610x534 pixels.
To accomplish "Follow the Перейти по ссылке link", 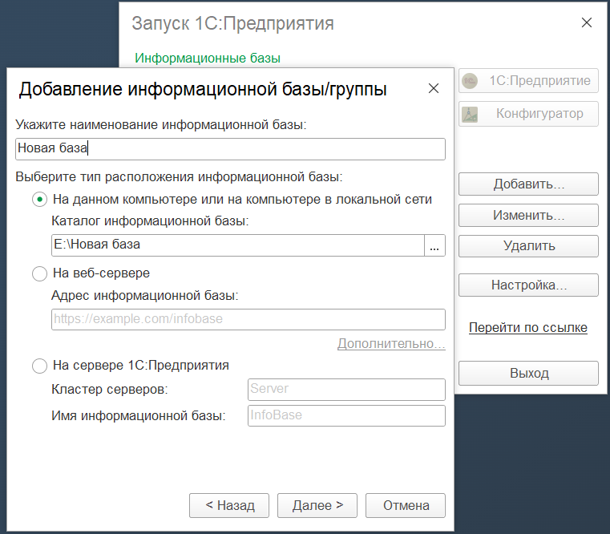I will [527, 327].
